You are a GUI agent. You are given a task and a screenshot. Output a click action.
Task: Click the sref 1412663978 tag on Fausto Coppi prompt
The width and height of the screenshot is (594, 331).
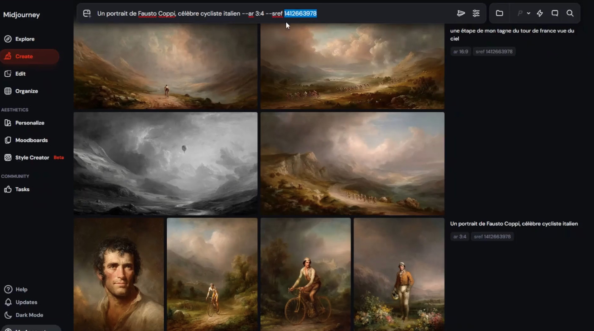(x=492, y=237)
